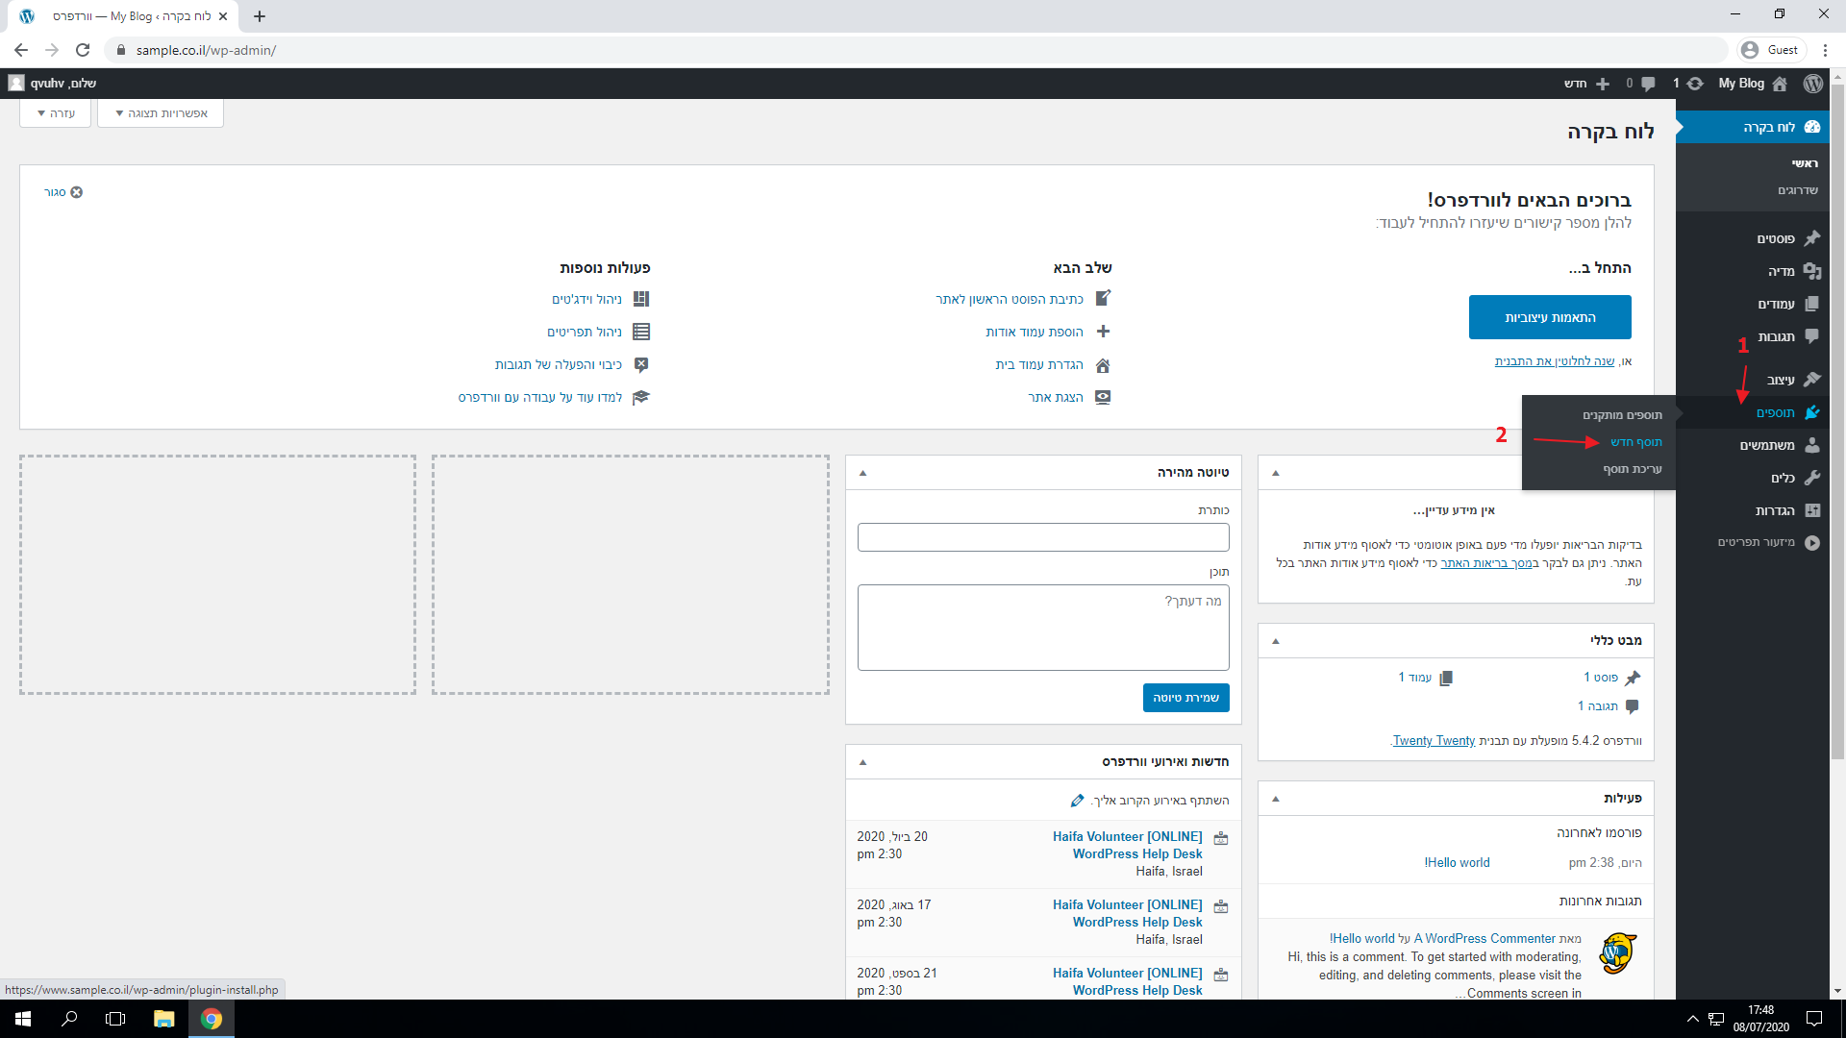Click the Tools wrench icon (כלים)
The width and height of the screenshot is (1846, 1038).
[x=1812, y=478]
